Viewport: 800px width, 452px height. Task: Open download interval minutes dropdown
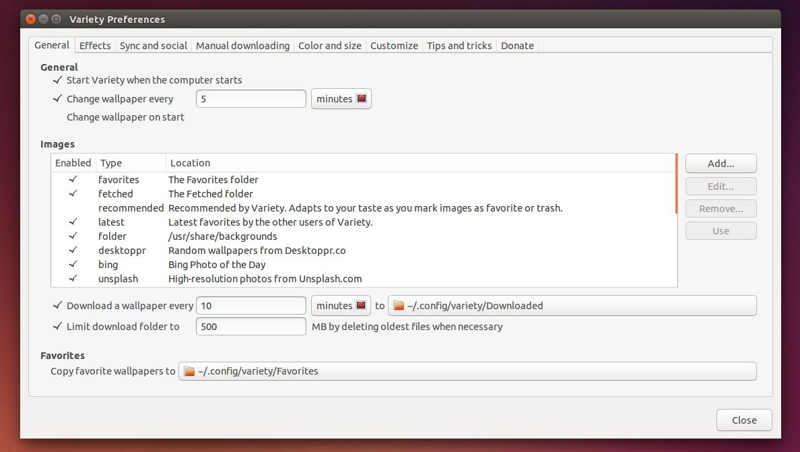click(x=341, y=306)
